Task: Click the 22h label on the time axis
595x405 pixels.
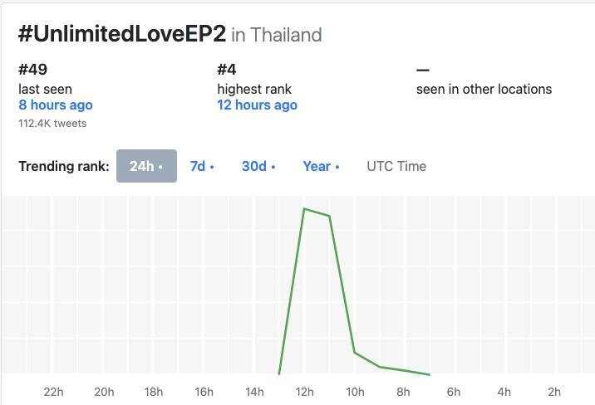Action: pyautogui.click(x=53, y=392)
